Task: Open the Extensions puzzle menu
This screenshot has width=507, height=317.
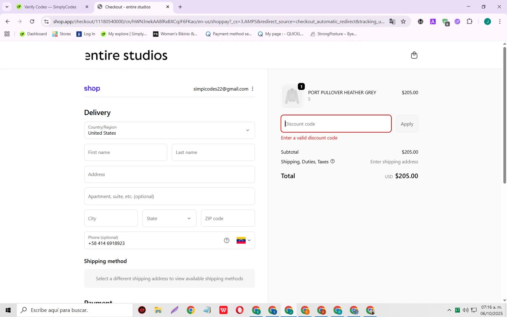Action: coord(469,22)
